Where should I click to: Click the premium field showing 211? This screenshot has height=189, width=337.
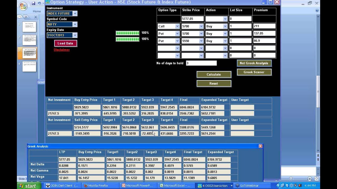coord(264,26)
